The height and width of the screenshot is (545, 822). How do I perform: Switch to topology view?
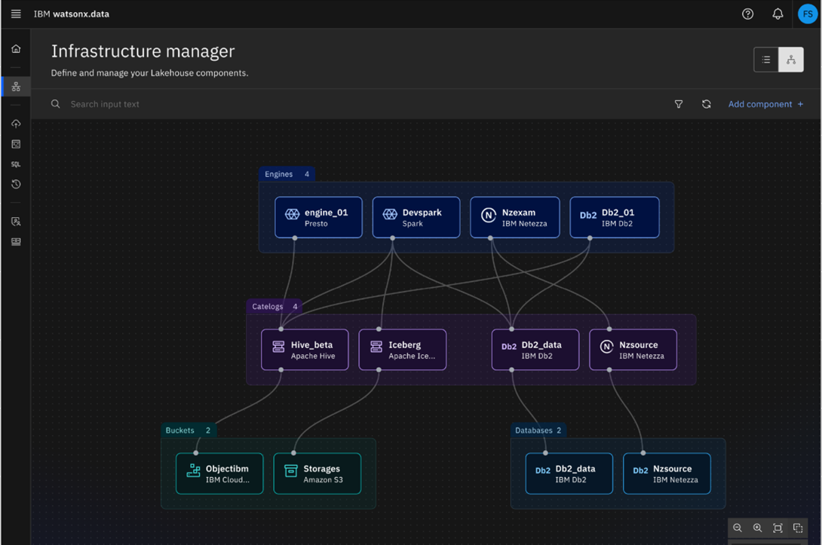coord(791,60)
